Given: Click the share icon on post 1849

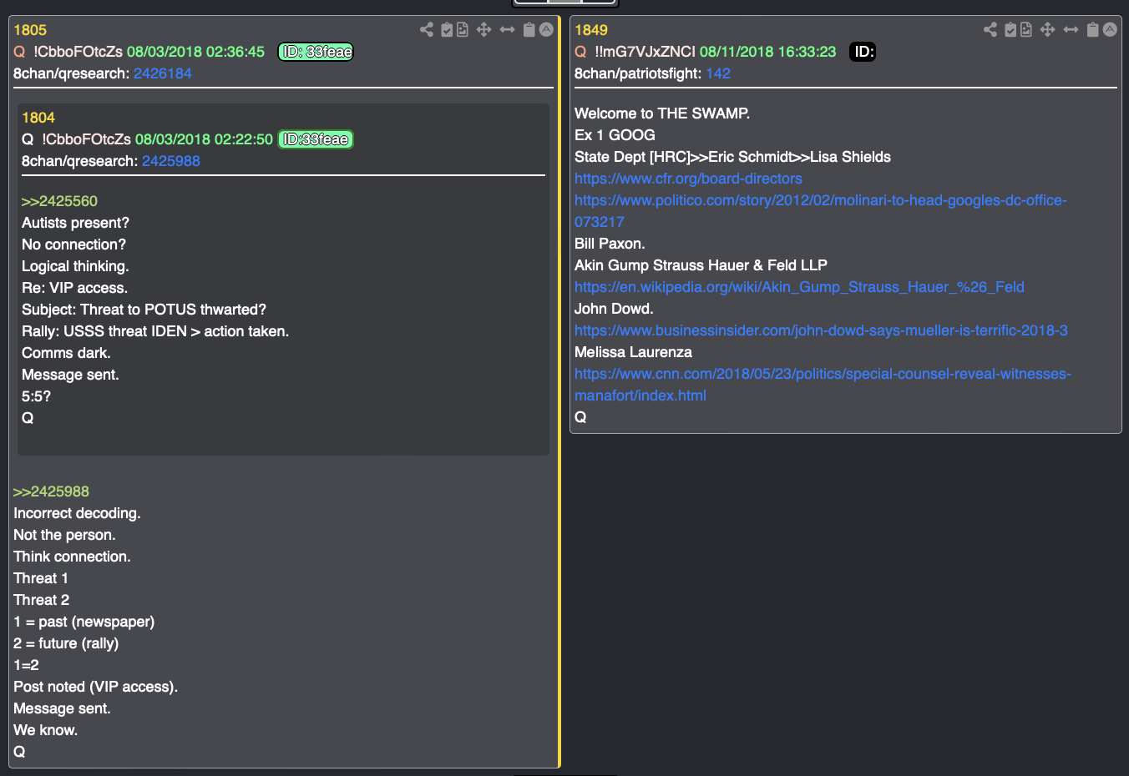Looking at the screenshot, I should tap(990, 30).
